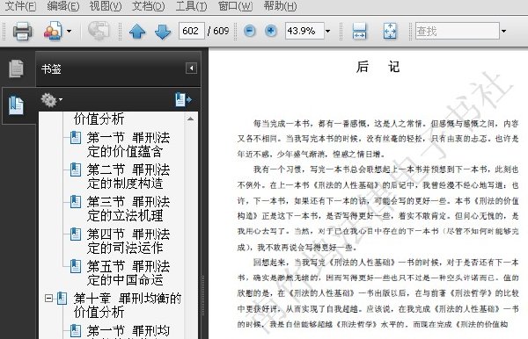
Task: Click the 查找 search field
Action: pyautogui.click(x=458, y=31)
